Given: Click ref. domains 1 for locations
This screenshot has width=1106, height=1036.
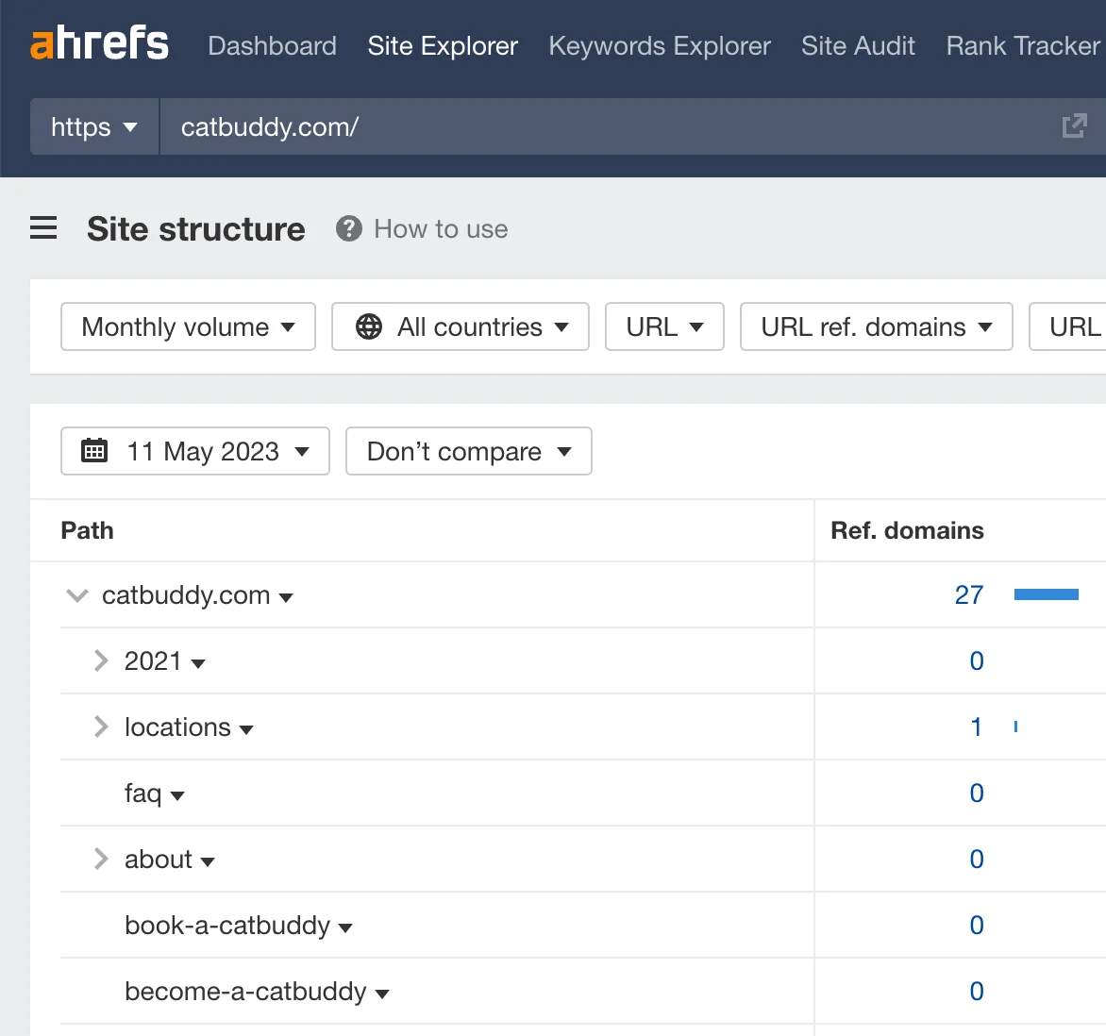Looking at the screenshot, I should click(977, 727).
